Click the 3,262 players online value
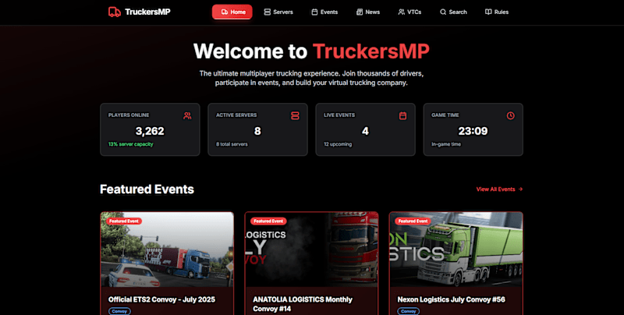The width and height of the screenshot is (624, 315). pos(150,131)
